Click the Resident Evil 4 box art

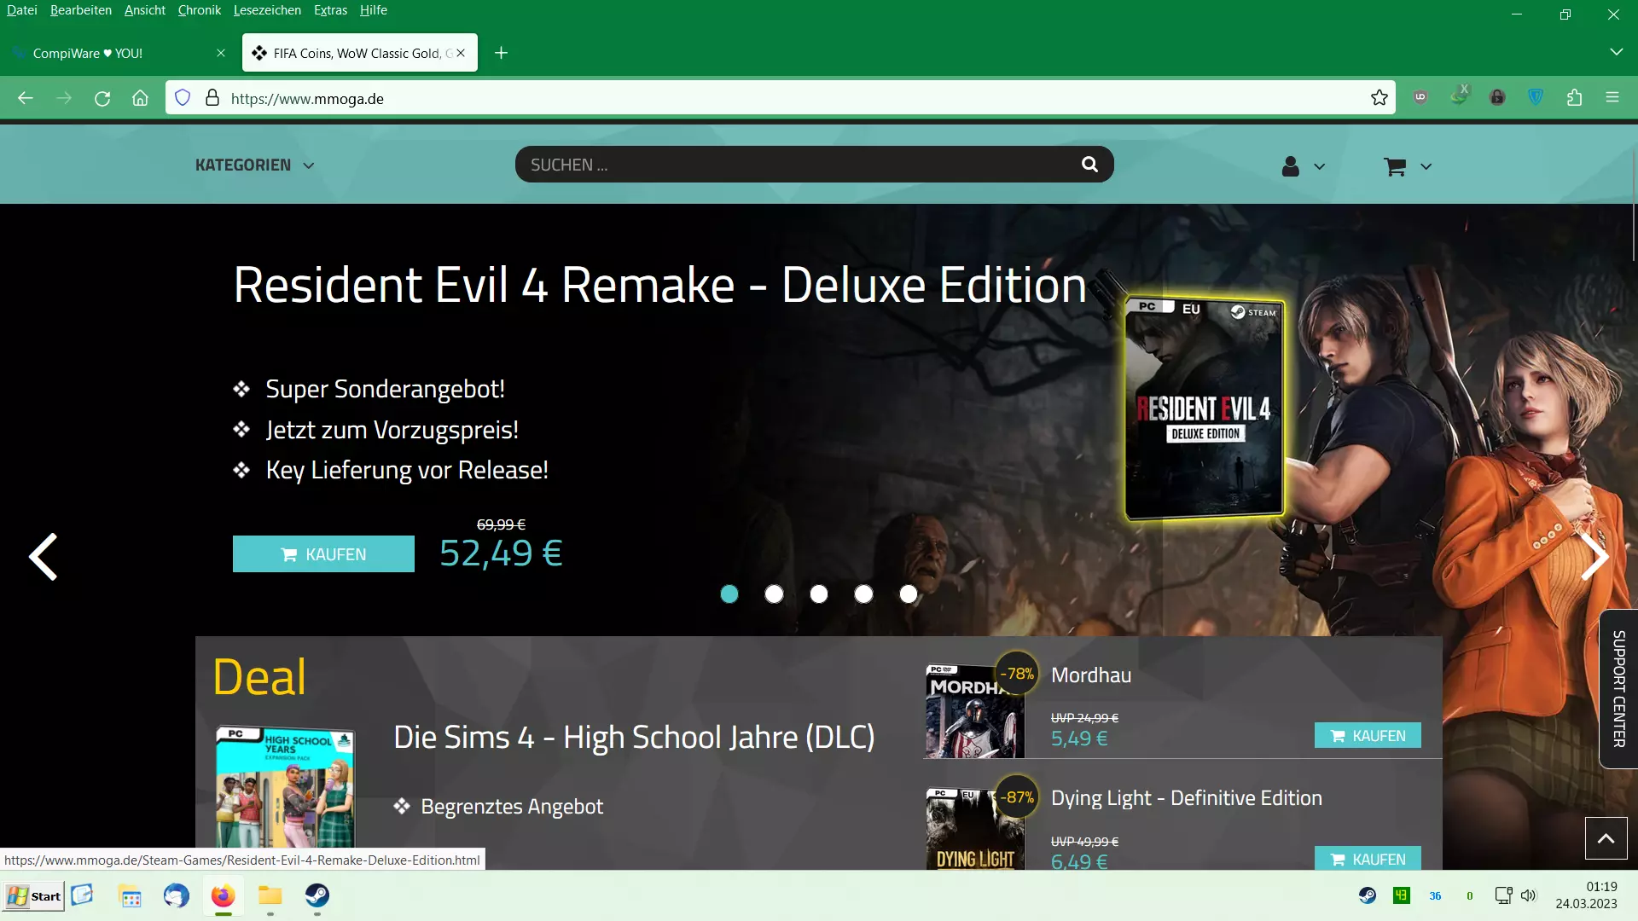1205,409
